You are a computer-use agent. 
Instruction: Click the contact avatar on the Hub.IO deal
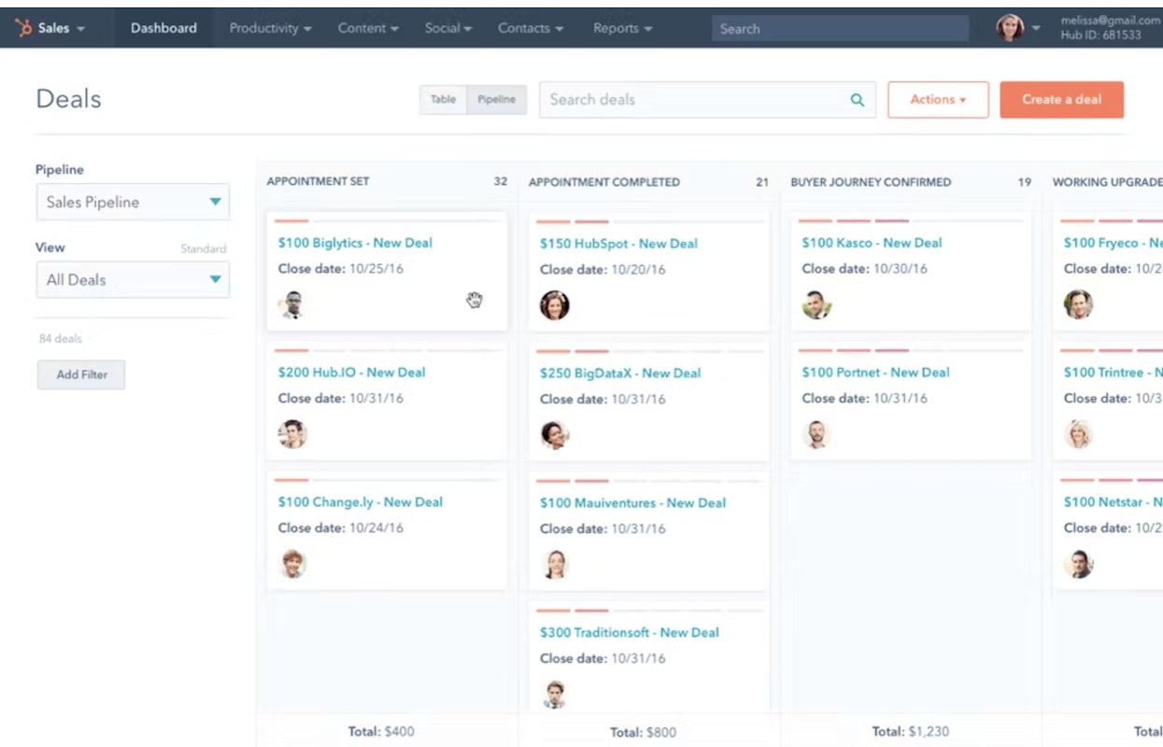click(293, 433)
